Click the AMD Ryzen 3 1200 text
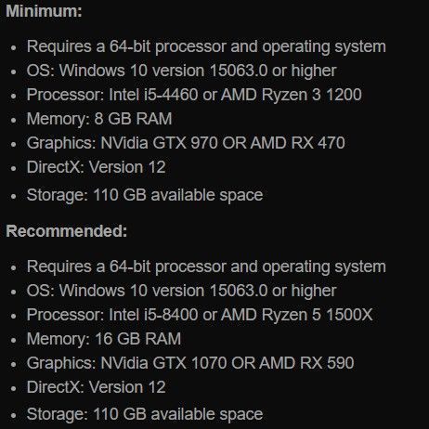 click(291, 95)
